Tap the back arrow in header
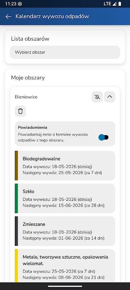This screenshot has height=290, width=130. [8, 16]
